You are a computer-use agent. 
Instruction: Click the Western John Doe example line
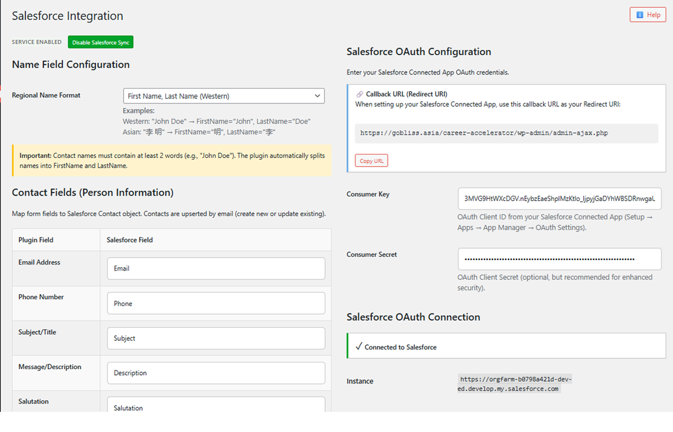[x=216, y=121]
